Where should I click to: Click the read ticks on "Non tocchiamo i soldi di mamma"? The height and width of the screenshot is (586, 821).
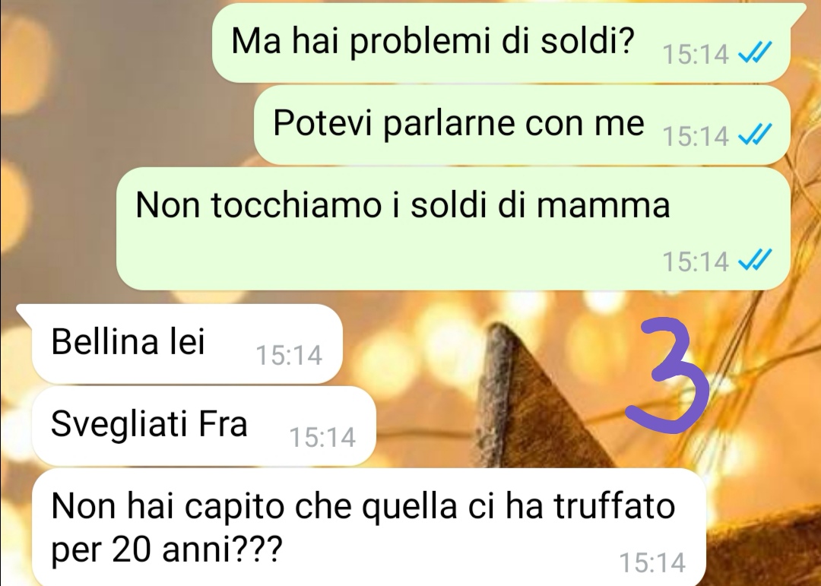755,259
